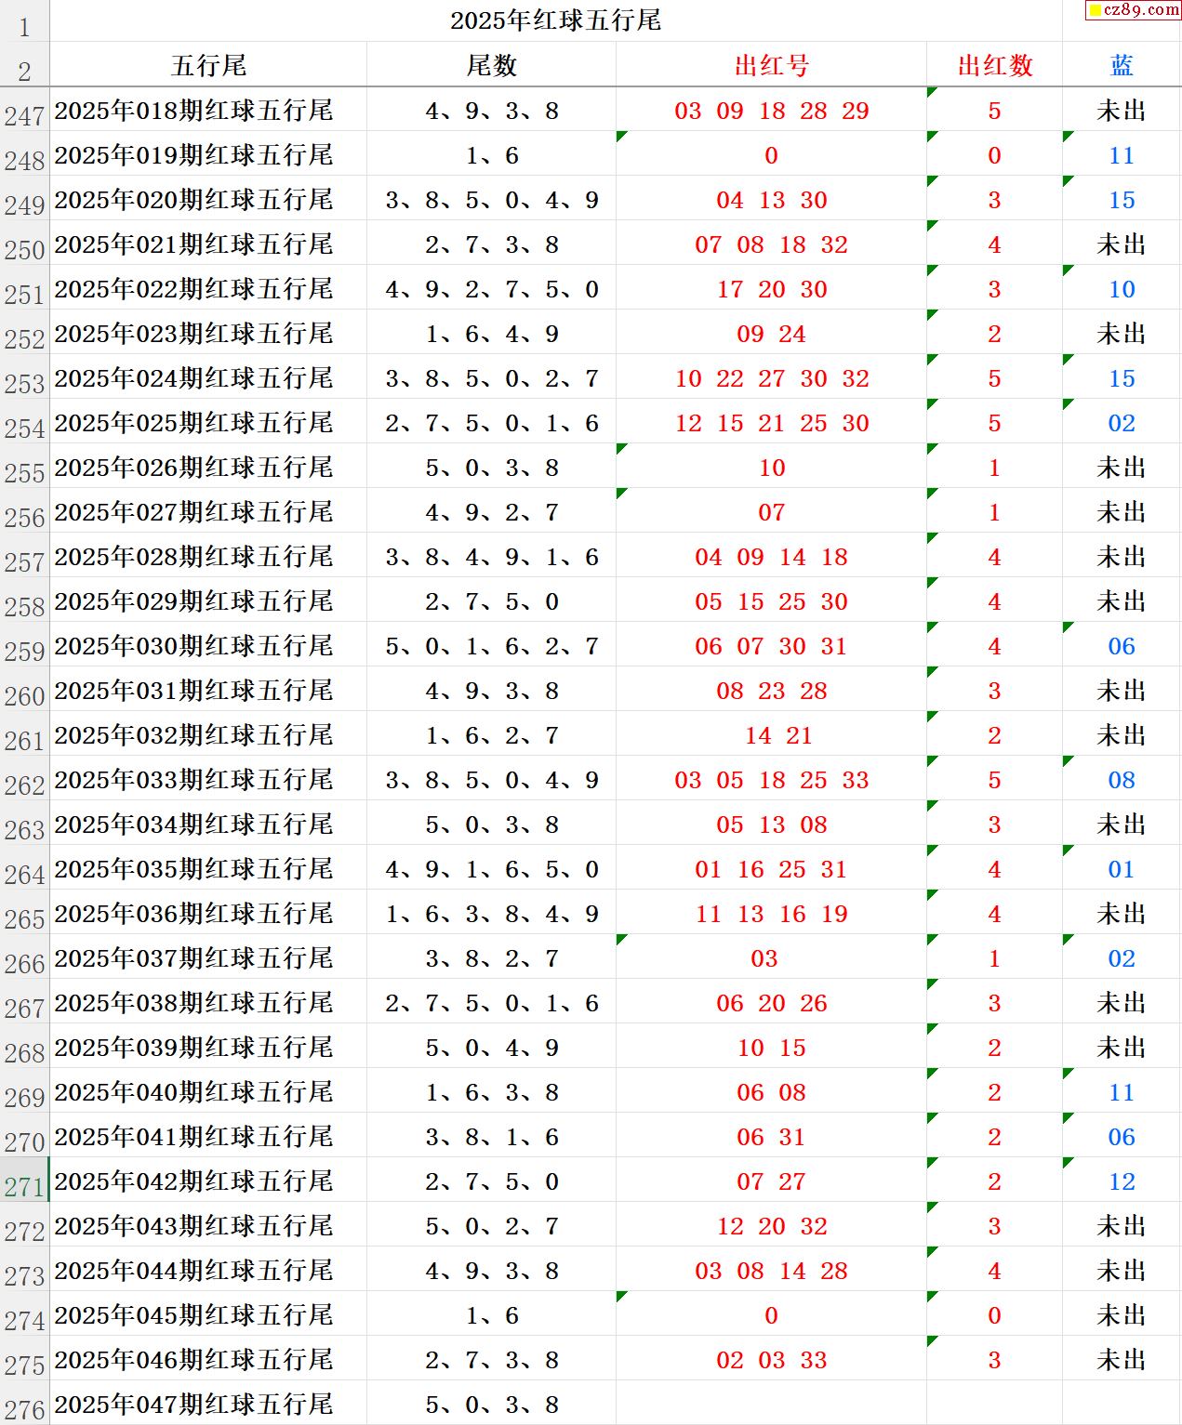Click blue number 12 in 042期 row
1182x1425 pixels.
pos(1122,1181)
